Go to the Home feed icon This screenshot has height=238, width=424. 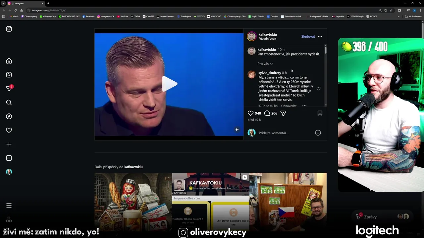[9, 61]
